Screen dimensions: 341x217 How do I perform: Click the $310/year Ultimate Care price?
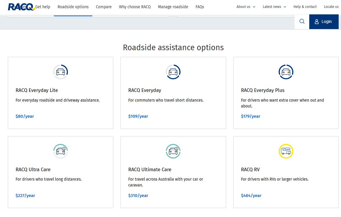click(138, 195)
